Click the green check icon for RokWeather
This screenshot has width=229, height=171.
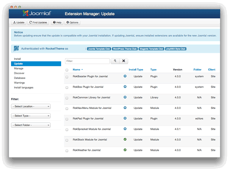click(x=125, y=150)
